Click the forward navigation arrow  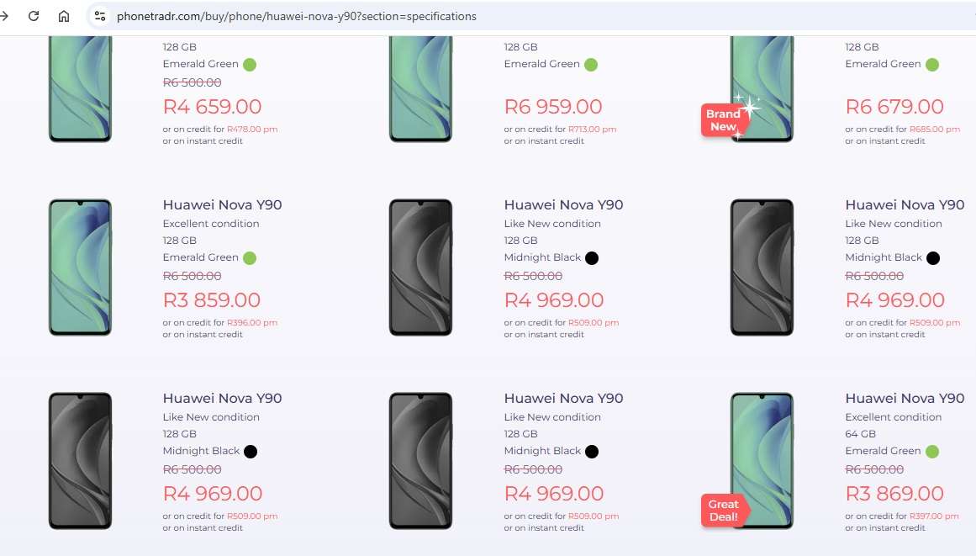7,15
